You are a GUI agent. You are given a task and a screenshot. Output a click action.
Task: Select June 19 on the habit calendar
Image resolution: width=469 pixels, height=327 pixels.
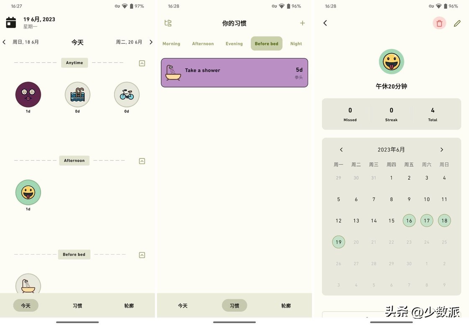(x=338, y=242)
